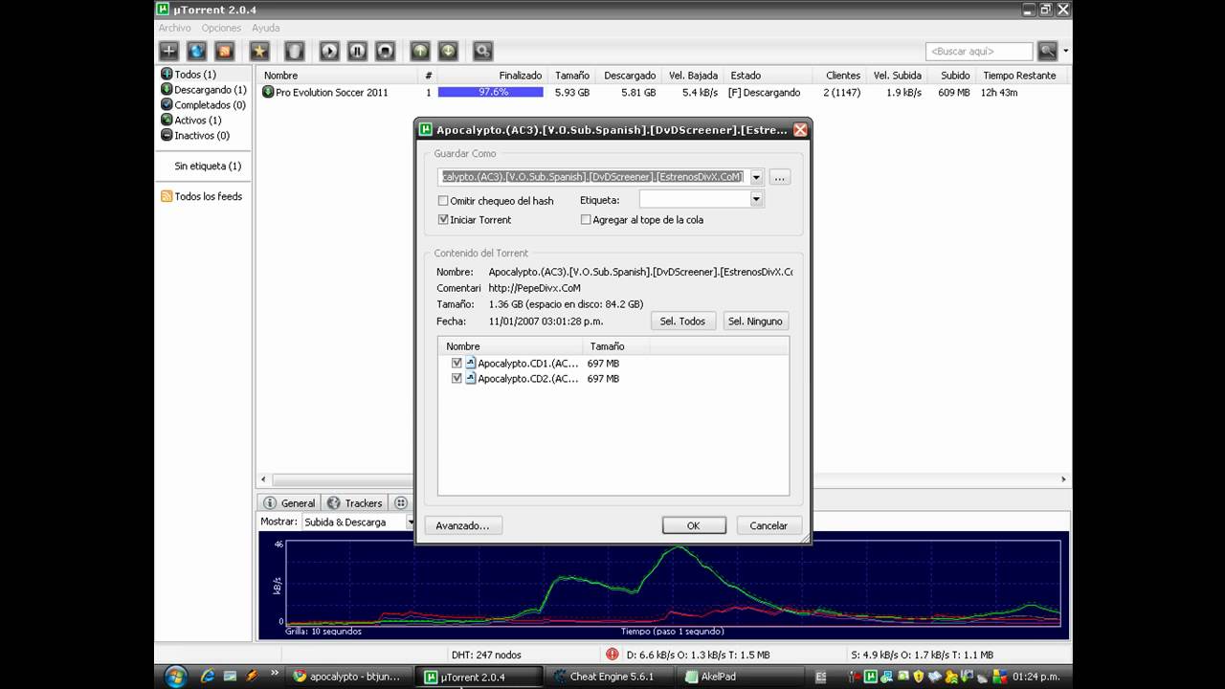Select Completados (0) category
This screenshot has height=689, width=1225.
click(203, 105)
